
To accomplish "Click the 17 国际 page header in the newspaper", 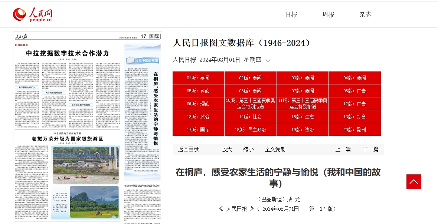I will [150, 36].
